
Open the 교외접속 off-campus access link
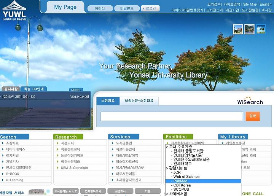tap(214, 4)
